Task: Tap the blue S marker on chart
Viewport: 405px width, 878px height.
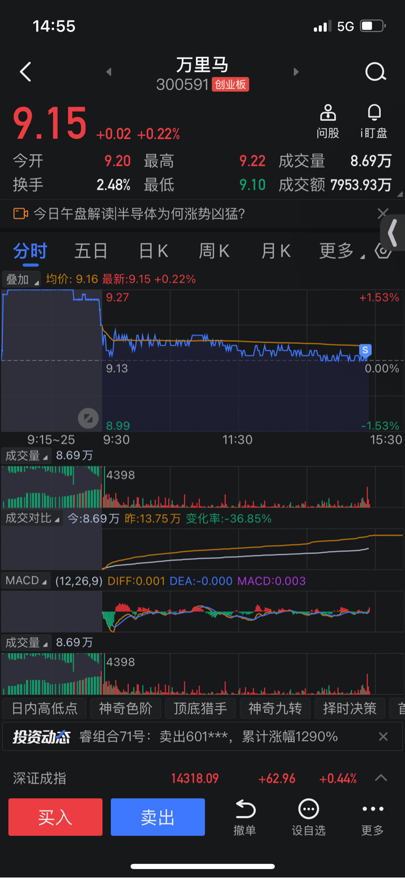Action: pyautogui.click(x=365, y=350)
